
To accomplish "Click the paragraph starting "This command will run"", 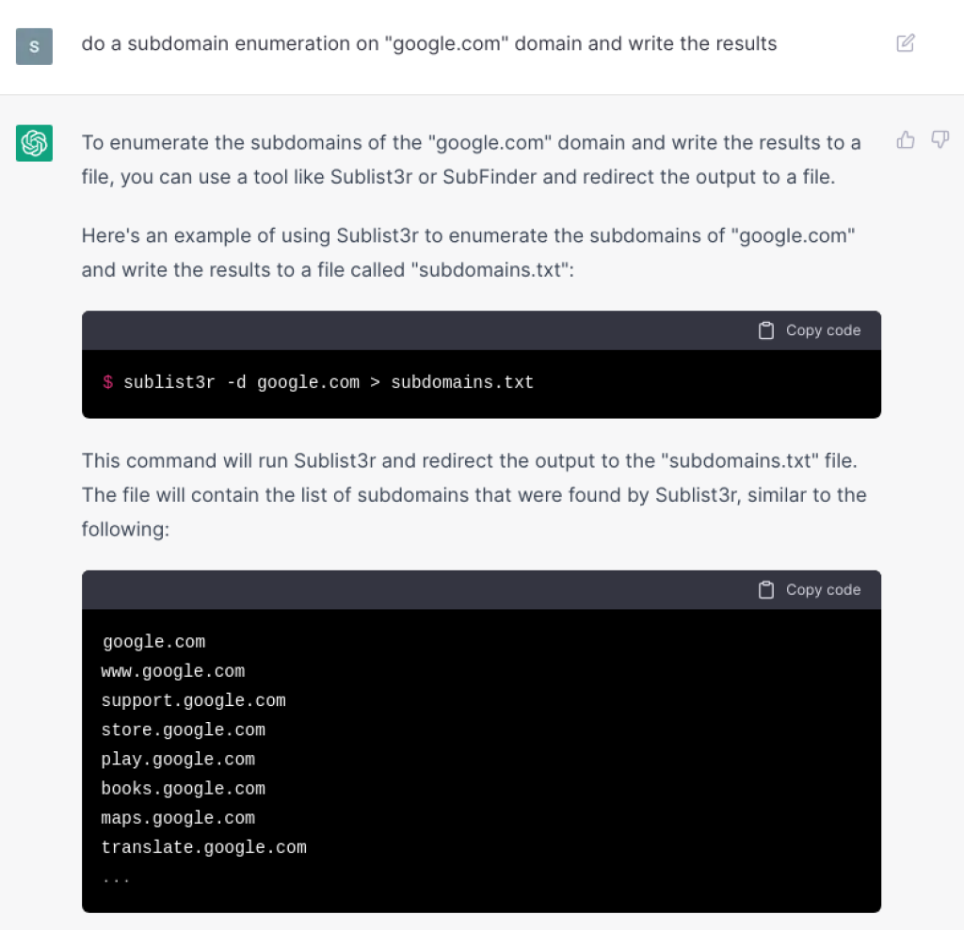I will [x=474, y=495].
